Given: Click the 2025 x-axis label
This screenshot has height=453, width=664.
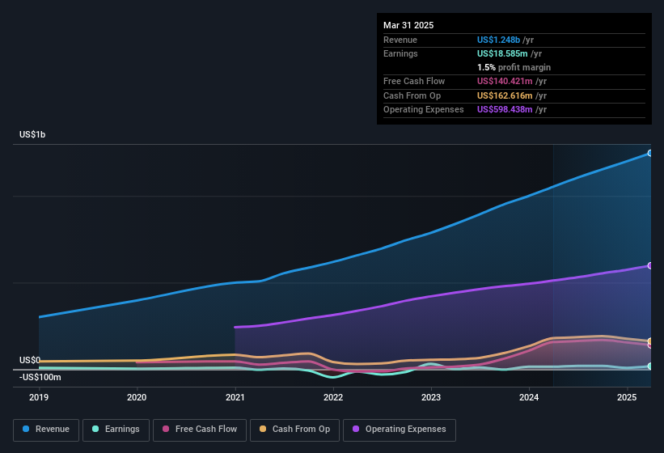Looking at the screenshot, I should tap(627, 397).
